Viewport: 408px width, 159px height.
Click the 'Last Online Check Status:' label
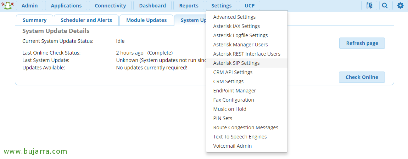tap(51, 53)
